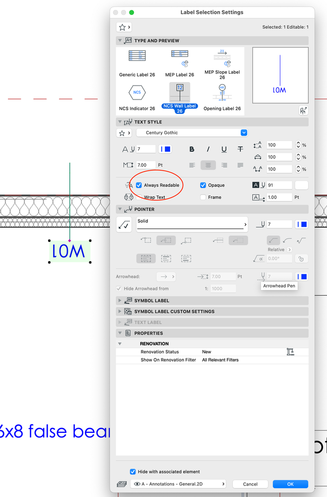Open the A - Annotations layer dropdown
The width and height of the screenshot is (327, 497).
[178, 484]
